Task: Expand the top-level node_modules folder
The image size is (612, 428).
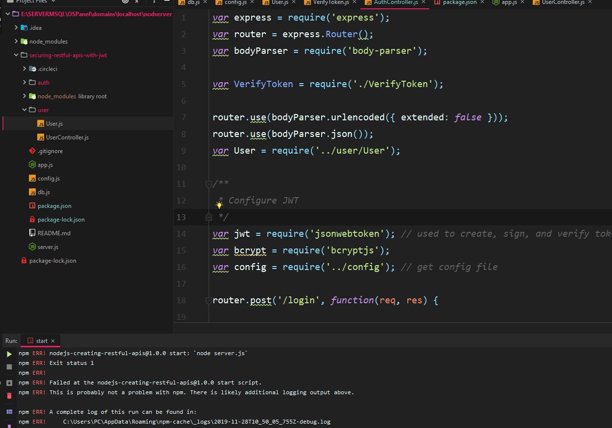Action: click(x=16, y=41)
